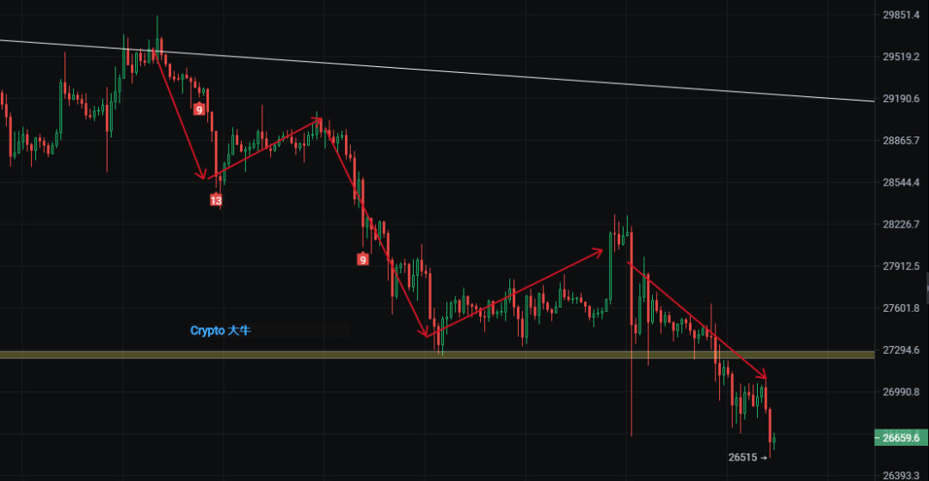Select the yellow horizontal support line
This screenshot has height=481, width=929.
click(437, 355)
